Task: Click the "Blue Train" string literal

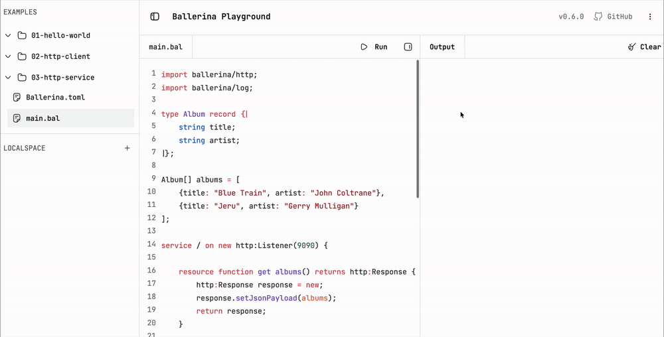Action: (240, 193)
